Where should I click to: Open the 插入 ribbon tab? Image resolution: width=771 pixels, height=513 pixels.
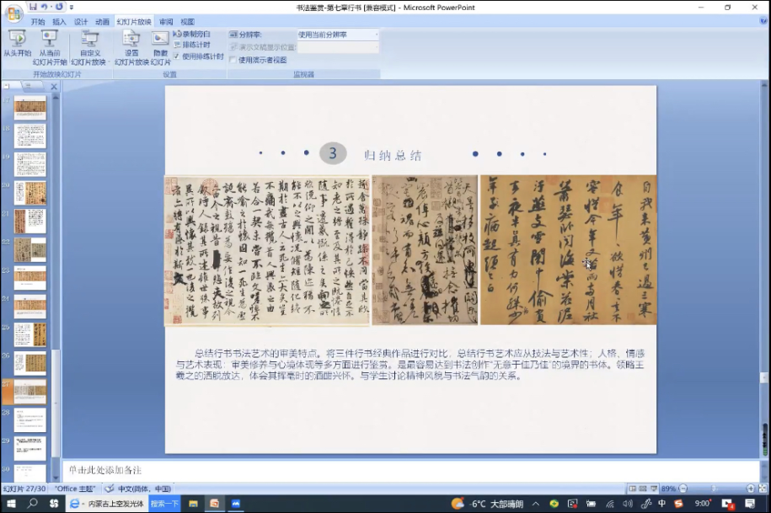pos(59,22)
